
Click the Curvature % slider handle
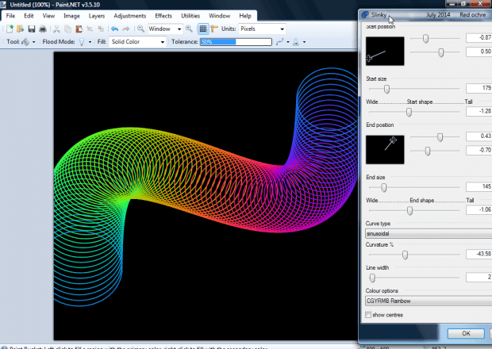click(405, 255)
